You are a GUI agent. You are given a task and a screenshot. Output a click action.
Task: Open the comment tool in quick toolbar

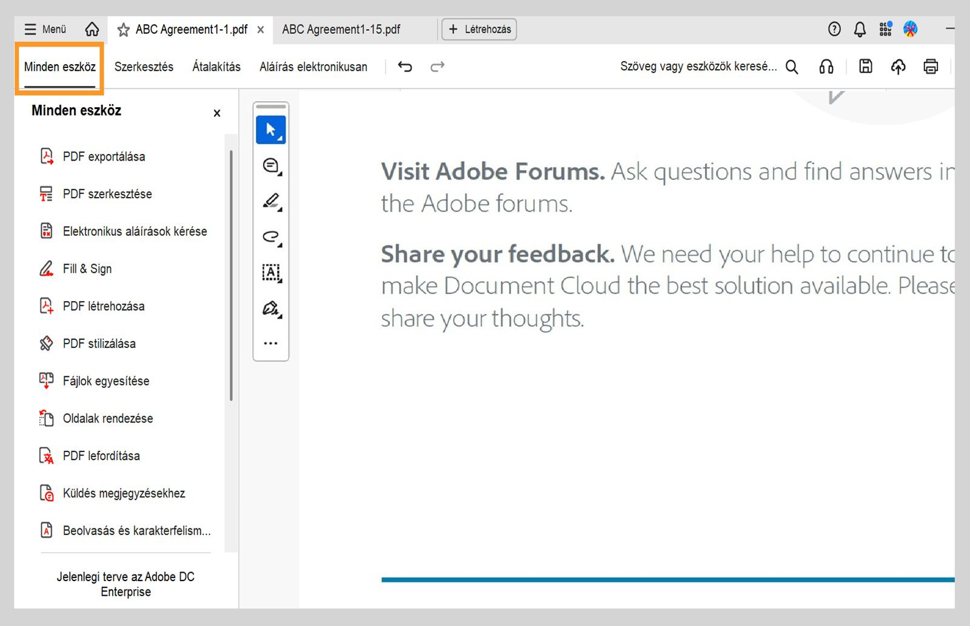270,165
